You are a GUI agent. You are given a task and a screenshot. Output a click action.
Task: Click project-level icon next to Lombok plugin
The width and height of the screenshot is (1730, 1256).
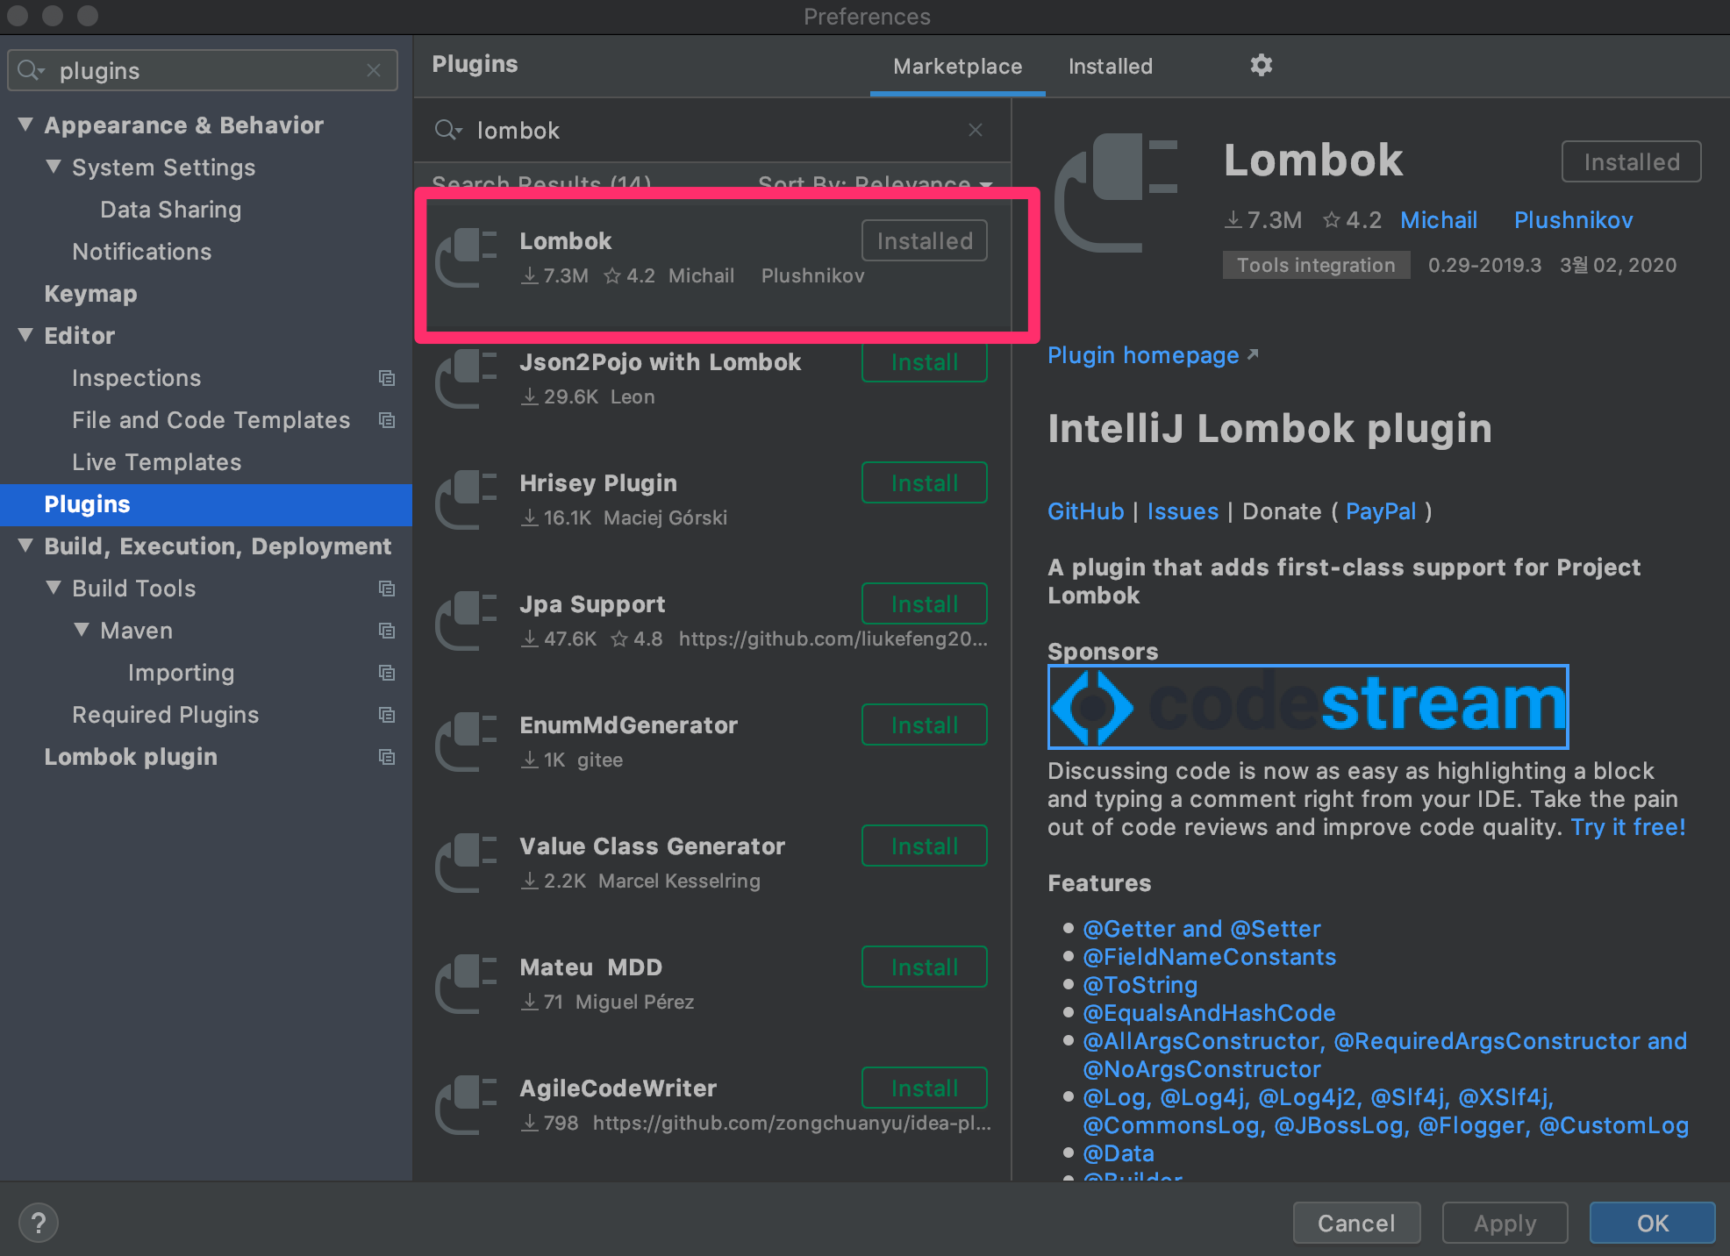tap(386, 757)
